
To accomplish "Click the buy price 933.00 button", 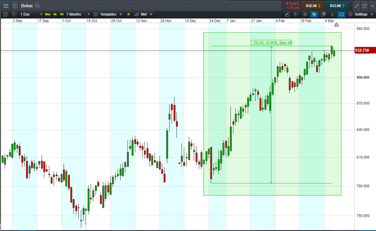I will pos(337,6).
